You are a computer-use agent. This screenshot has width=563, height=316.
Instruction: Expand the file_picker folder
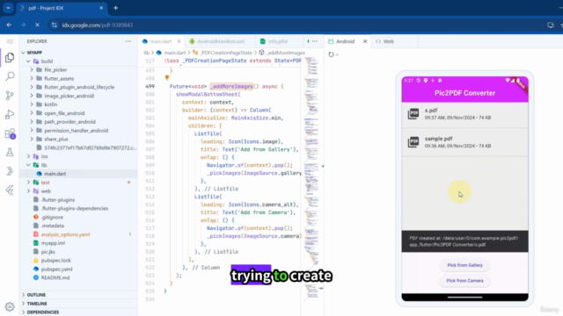point(32,70)
